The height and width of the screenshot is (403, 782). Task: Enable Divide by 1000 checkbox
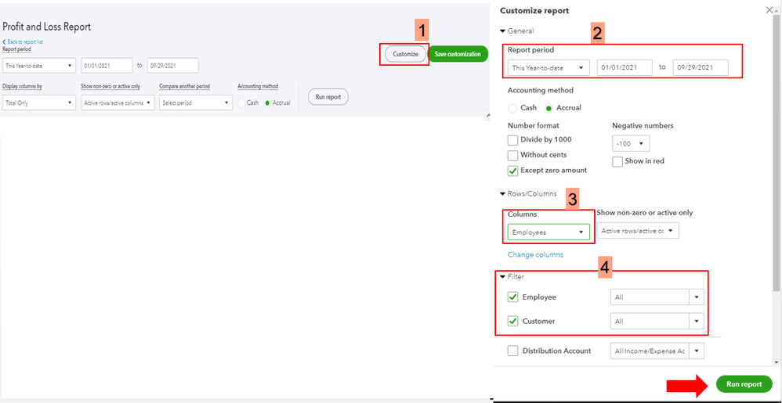coord(513,140)
